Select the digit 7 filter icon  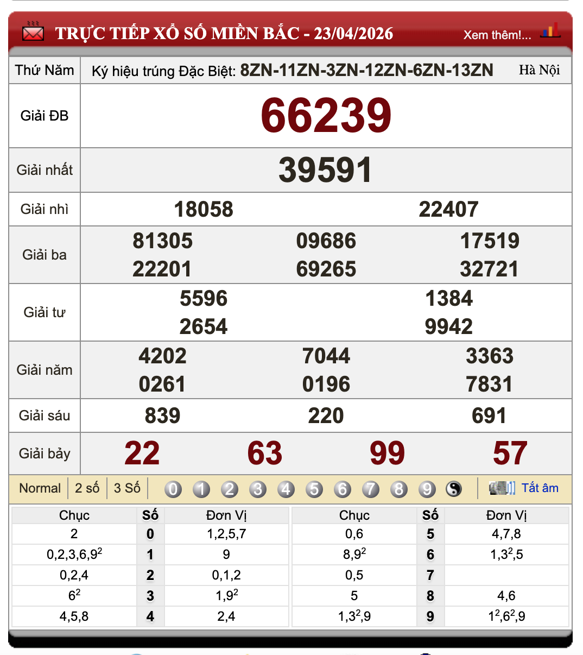370,489
